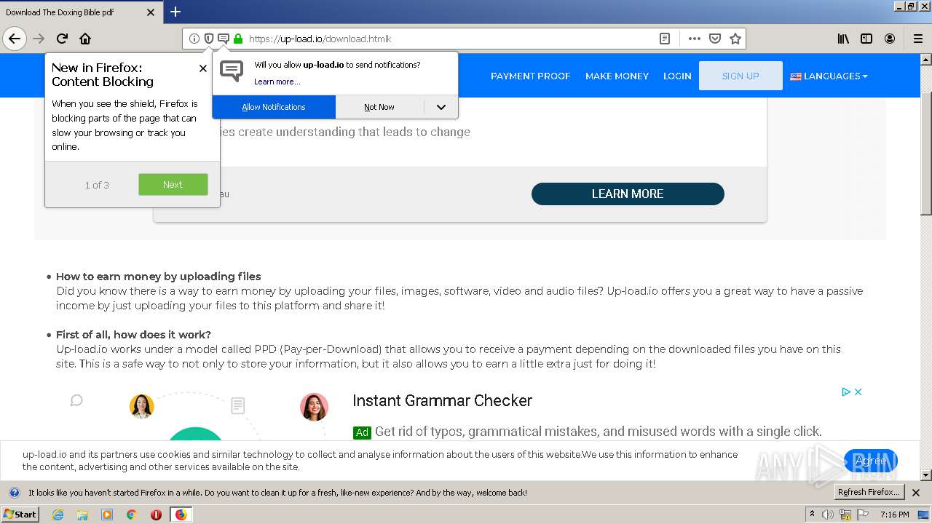The width and height of the screenshot is (932, 524).
Task: Show site information icon in address bar
Action: click(x=194, y=39)
